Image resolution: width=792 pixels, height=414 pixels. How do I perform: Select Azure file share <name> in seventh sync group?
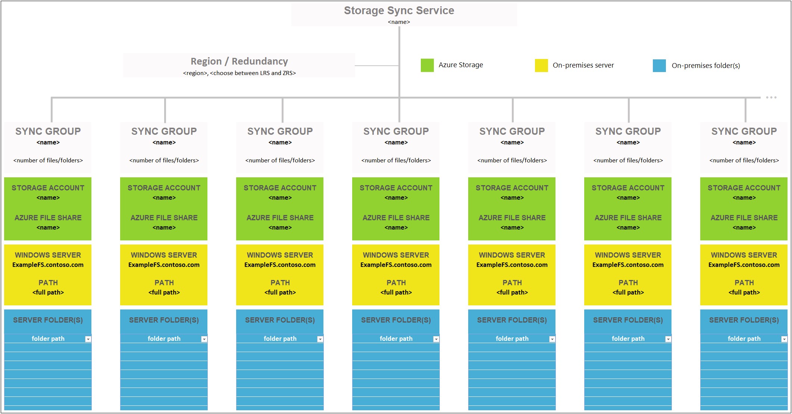point(744,227)
